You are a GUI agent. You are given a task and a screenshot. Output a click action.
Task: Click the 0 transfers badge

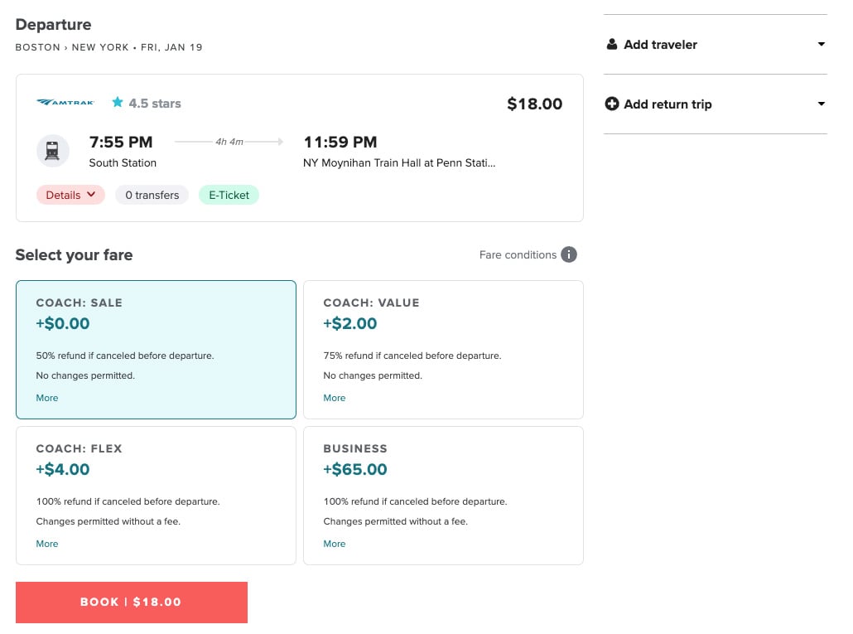(x=152, y=195)
